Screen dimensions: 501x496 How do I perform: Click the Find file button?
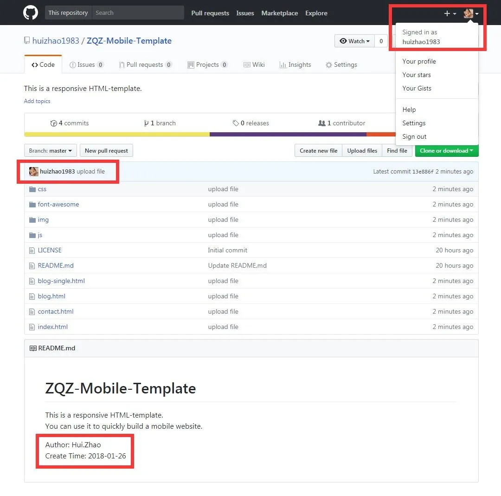click(x=397, y=150)
